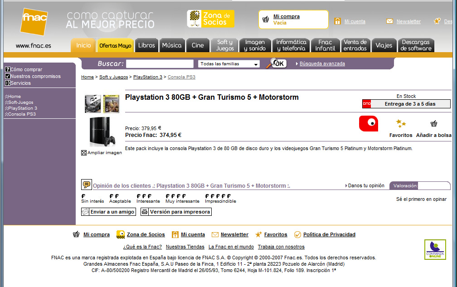Click the PlayStation 3 console product image

point(102,131)
